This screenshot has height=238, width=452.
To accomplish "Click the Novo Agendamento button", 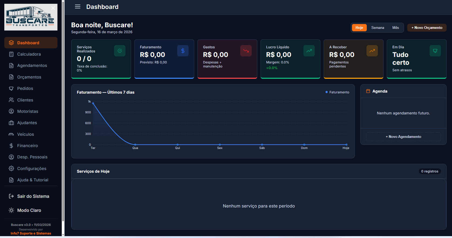I will (403, 137).
